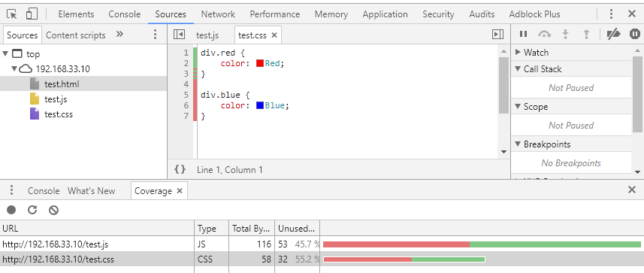Sort coverage by Type column header
Viewport: 644px width, 273px height.
[x=212, y=228]
